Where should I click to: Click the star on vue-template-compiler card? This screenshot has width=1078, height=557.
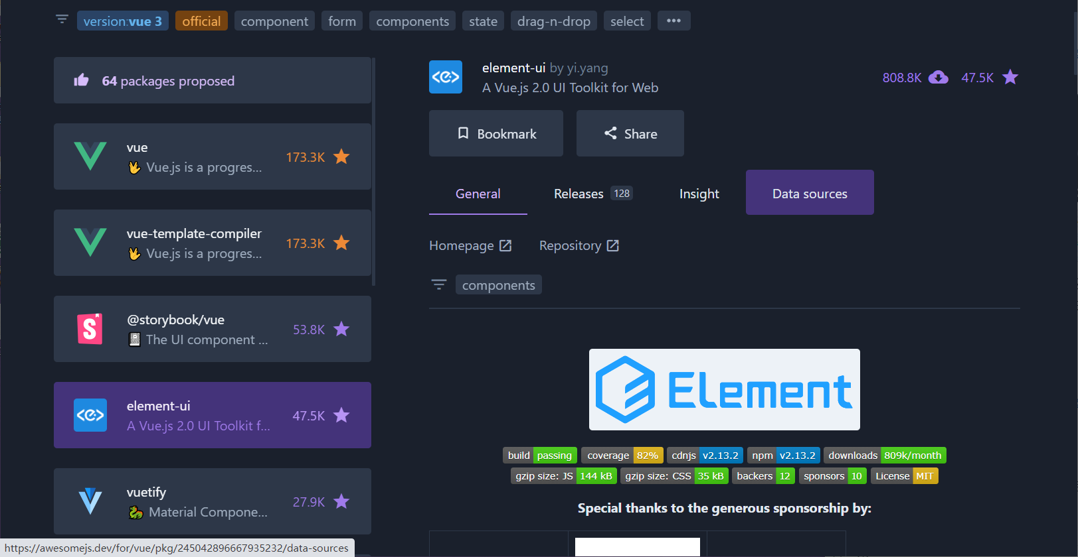341,243
